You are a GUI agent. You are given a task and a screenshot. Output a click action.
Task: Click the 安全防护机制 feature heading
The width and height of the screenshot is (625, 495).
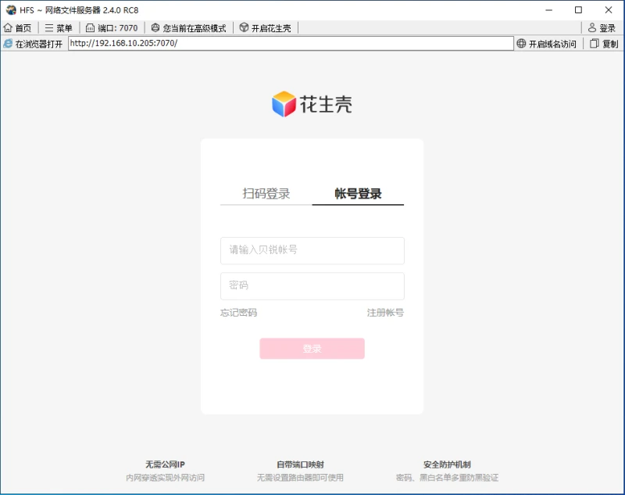coord(447,465)
